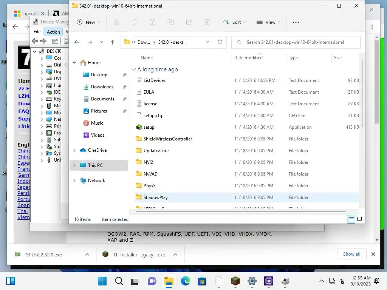This screenshot has width=387, height=290.
Task: Click the horizontal scrollbar in file list
Action: (x=240, y=211)
